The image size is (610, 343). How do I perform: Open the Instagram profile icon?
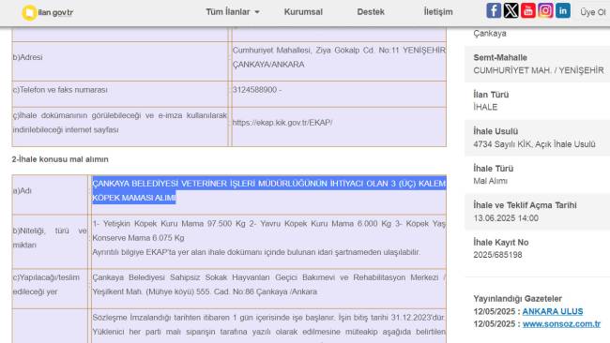coord(545,10)
